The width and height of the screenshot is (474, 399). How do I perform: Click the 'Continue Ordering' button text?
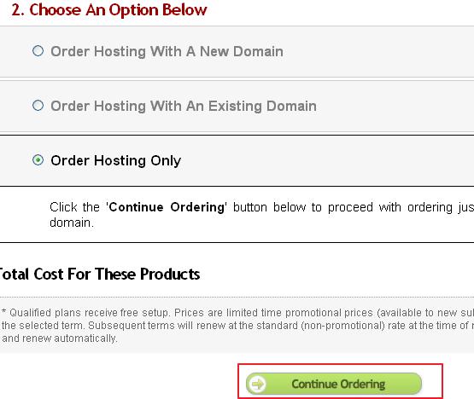[338, 384]
